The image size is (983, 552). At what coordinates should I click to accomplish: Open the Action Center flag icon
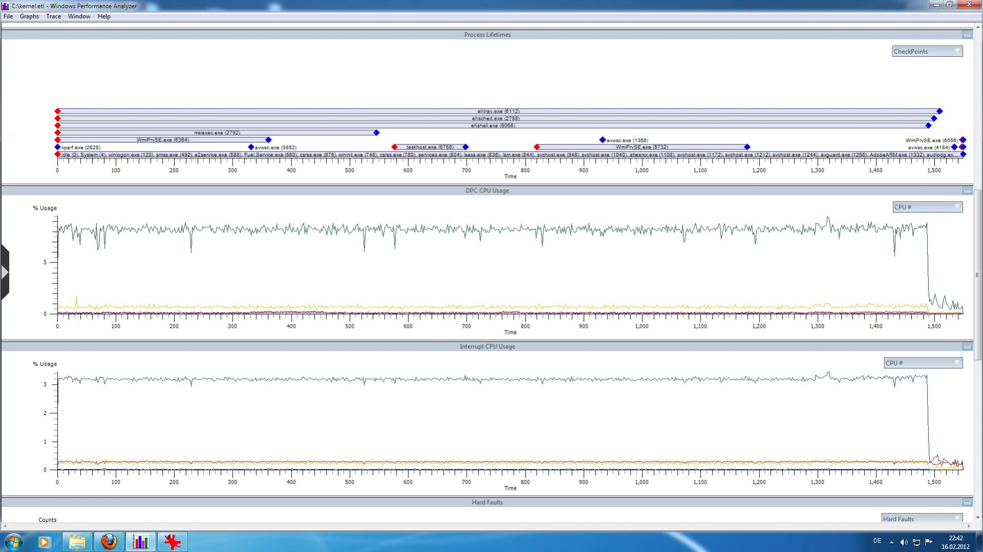coord(928,542)
